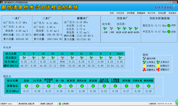Click status icon for well 32
Viewport: 178px width, 106px height.
(x=91, y=58)
